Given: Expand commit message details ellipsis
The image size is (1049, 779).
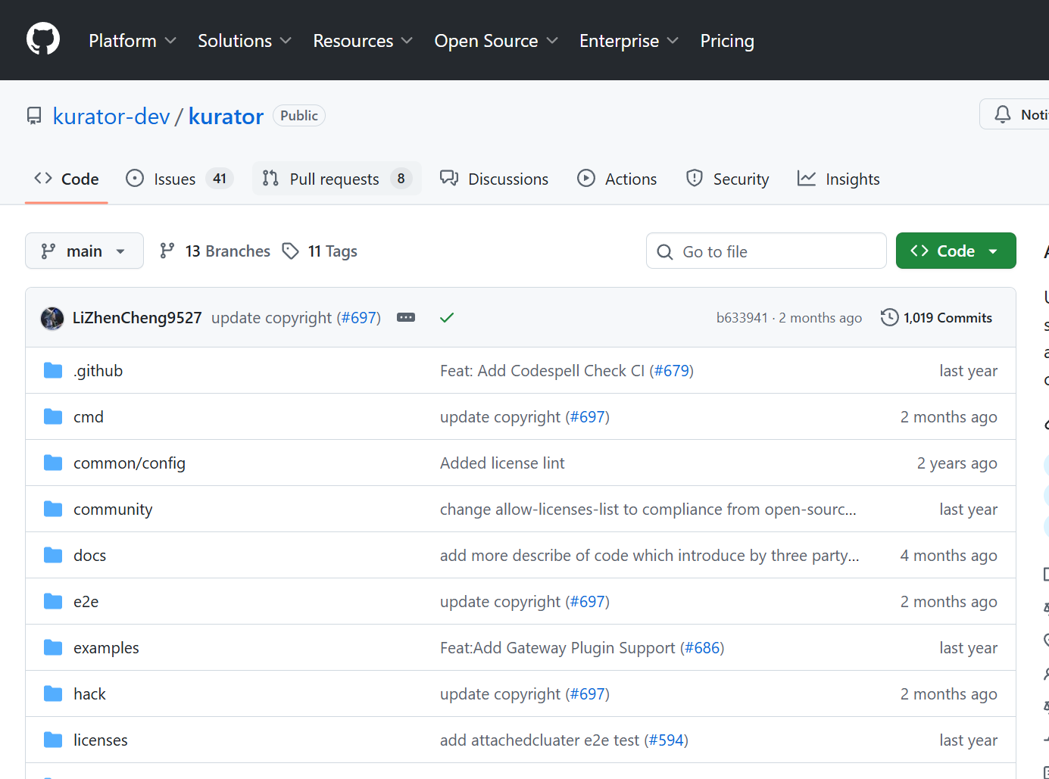Looking at the screenshot, I should [406, 317].
